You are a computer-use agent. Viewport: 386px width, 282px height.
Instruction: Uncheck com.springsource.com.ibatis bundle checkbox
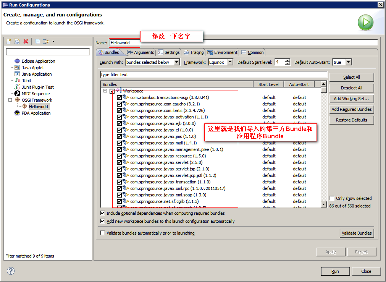[x=119, y=110]
